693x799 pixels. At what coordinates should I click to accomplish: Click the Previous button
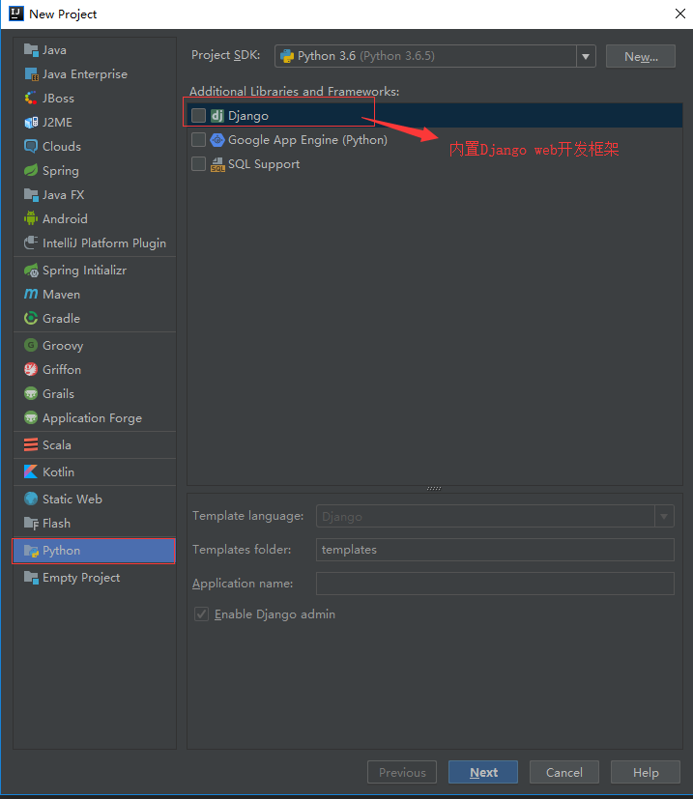pos(402,772)
